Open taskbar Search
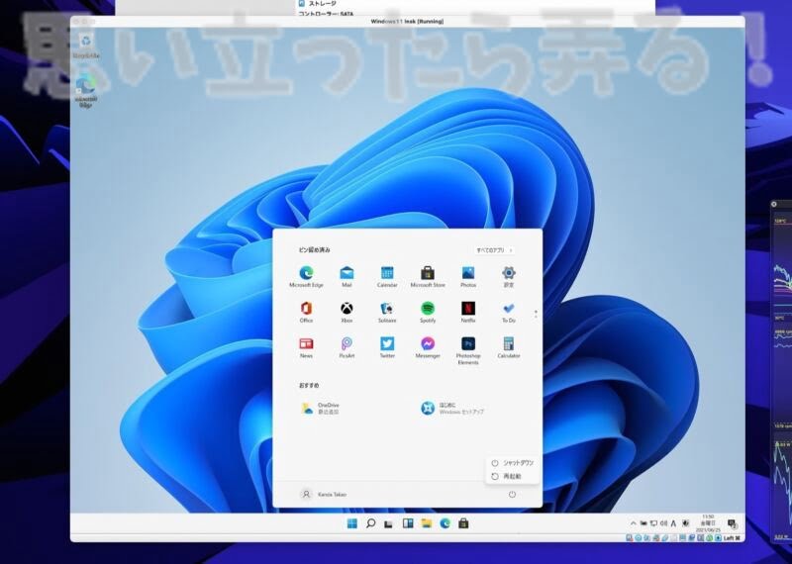The image size is (792, 564). 370,523
